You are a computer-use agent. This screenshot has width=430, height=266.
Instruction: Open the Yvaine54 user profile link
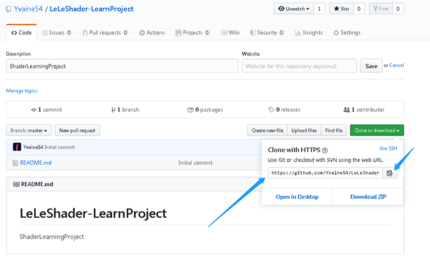(28, 9)
